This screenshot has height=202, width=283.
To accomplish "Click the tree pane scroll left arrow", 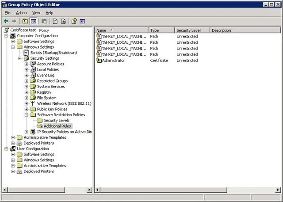I will coord(5,190).
